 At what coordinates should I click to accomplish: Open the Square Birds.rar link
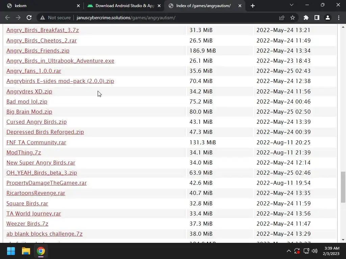tap(27, 203)
